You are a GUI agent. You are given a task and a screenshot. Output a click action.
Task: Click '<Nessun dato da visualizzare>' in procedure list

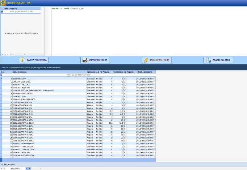[x=22, y=33]
